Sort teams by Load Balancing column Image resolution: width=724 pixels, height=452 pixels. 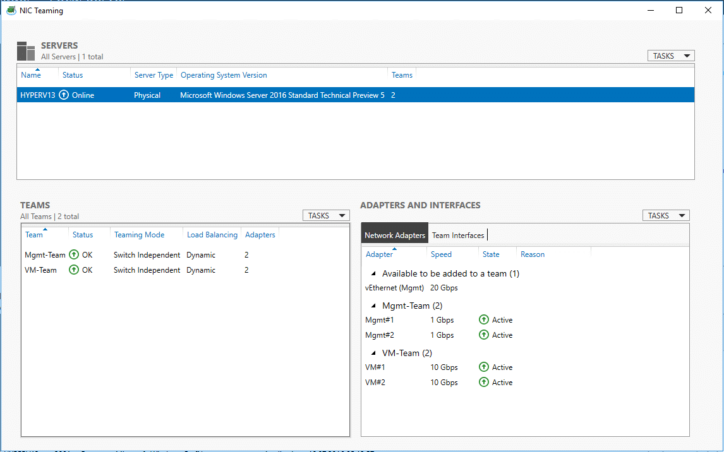pyautogui.click(x=212, y=235)
